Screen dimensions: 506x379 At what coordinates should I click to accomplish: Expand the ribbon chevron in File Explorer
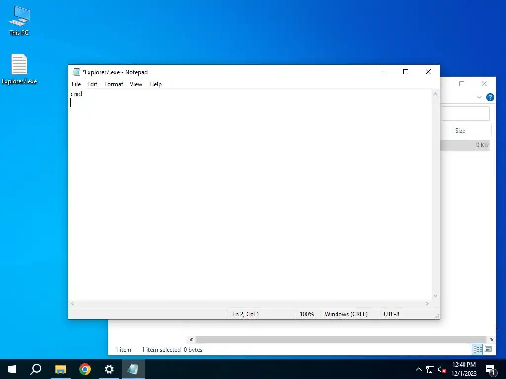[x=479, y=97]
